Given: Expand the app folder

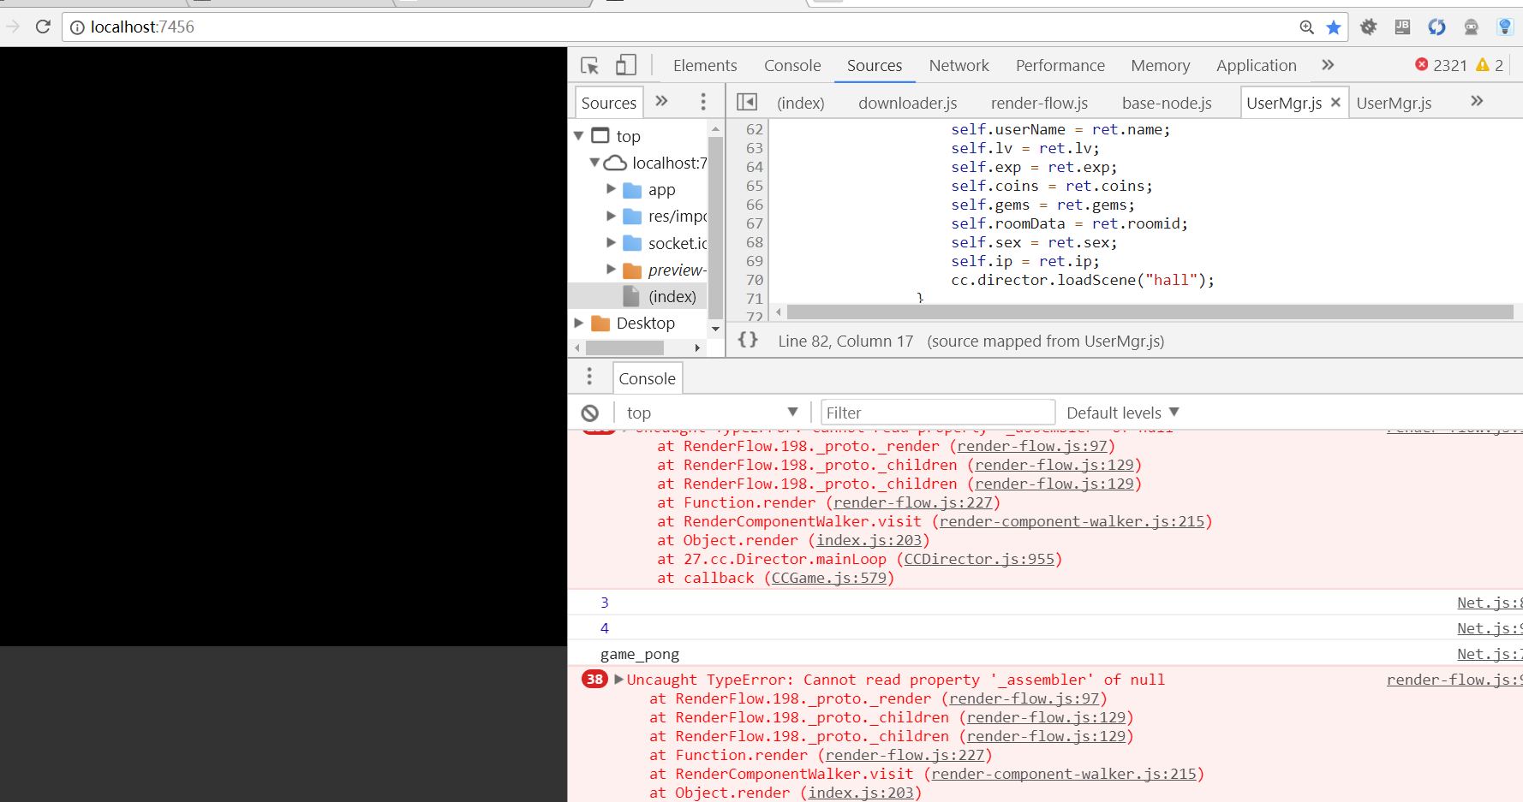Looking at the screenshot, I should click(x=611, y=188).
